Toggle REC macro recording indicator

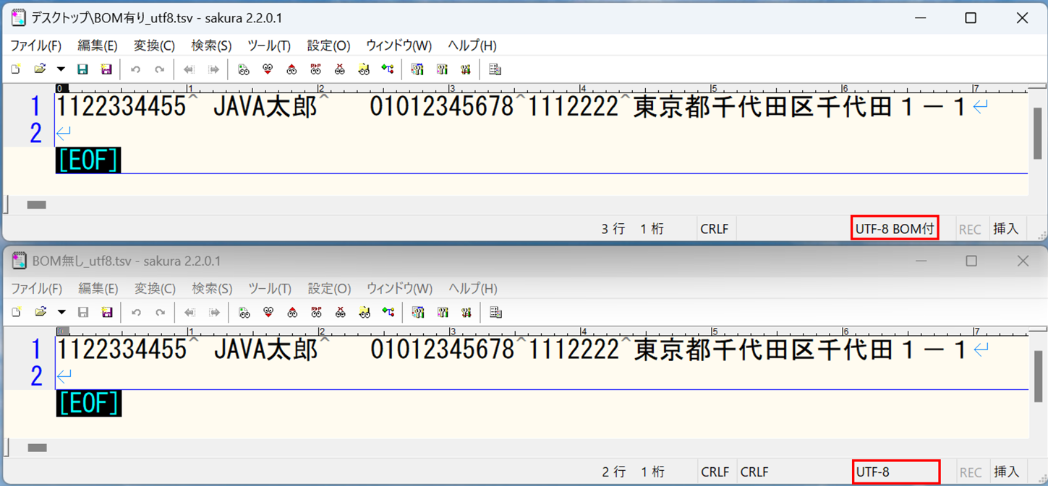point(971,228)
